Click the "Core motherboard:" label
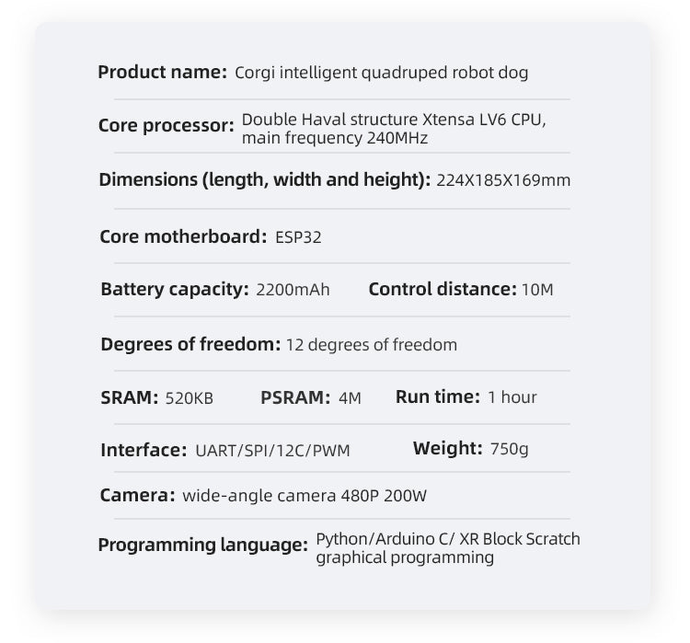 tap(183, 236)
